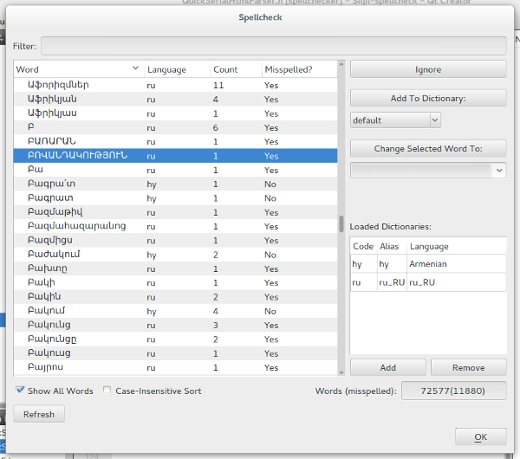Click the Add dictionary button

388,367
